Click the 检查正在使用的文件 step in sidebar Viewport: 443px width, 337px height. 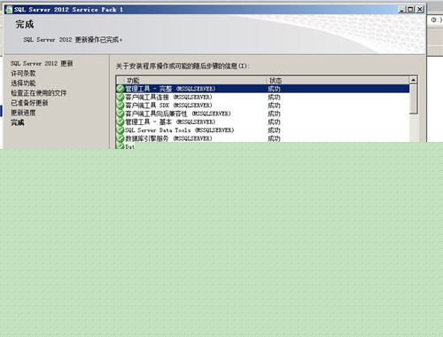39,93
